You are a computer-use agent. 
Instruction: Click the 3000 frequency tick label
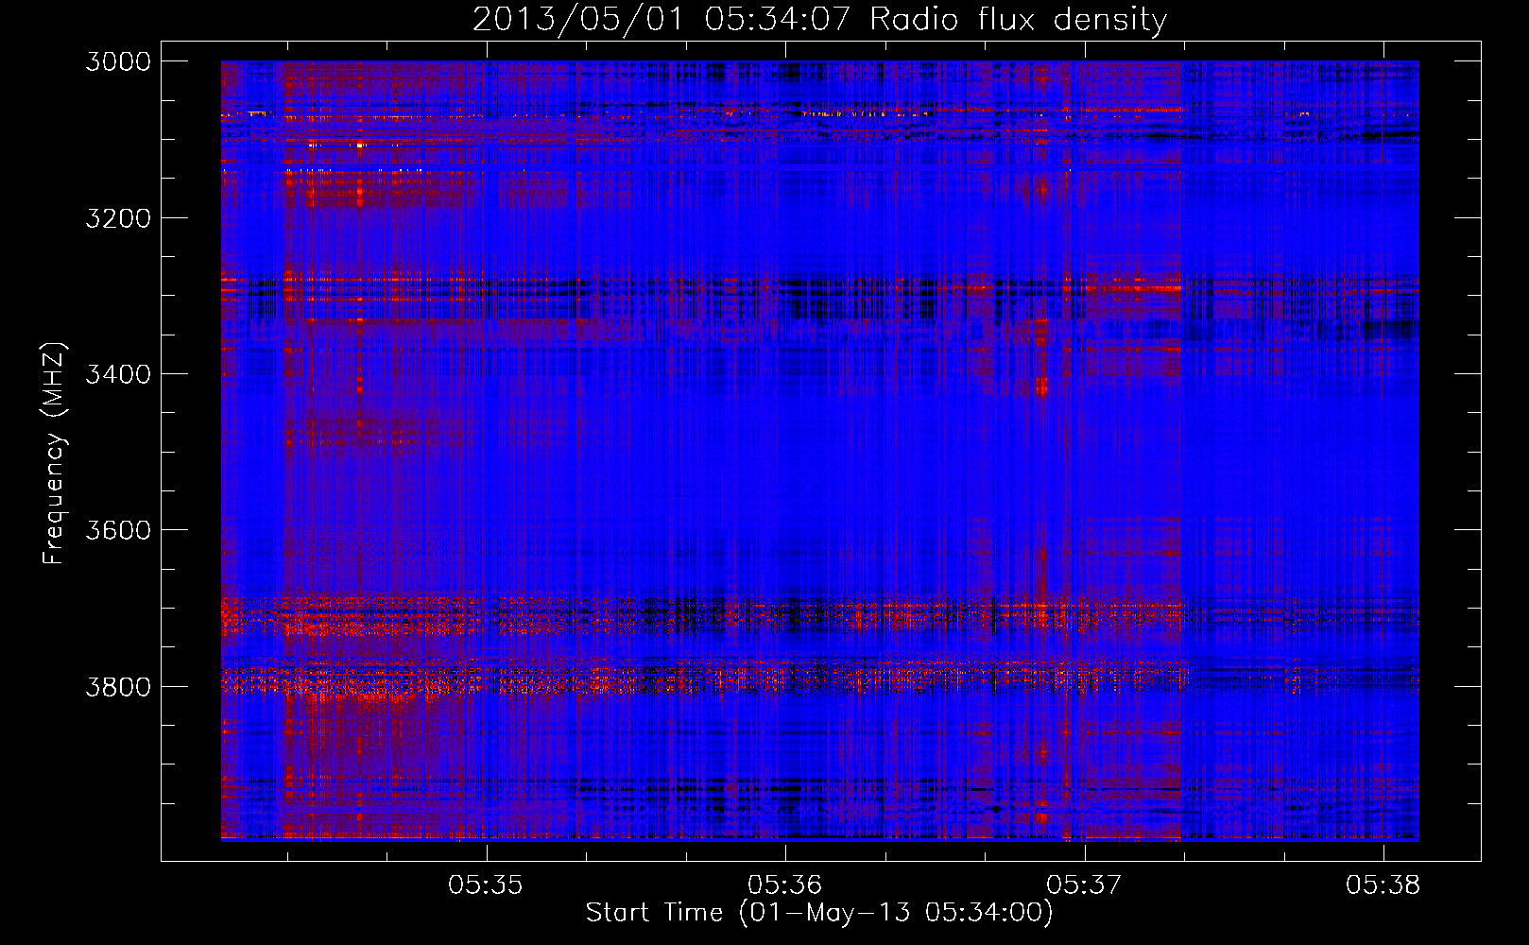pyautogui.click(x=118, y=61)
